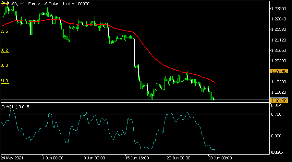
Task: Click the 1.20660 price scale value
Action: (x=278, y=51)
